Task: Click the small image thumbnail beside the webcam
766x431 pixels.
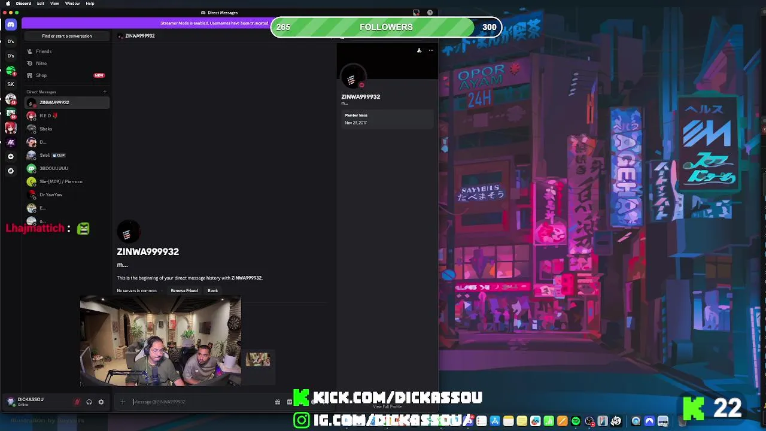Action: click(258, 359)
